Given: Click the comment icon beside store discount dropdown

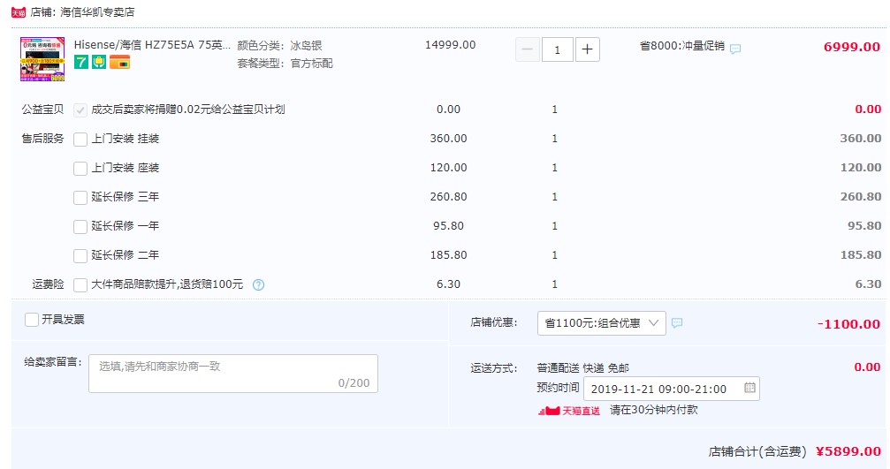Looking at the screenshot, I should point(677,322).
